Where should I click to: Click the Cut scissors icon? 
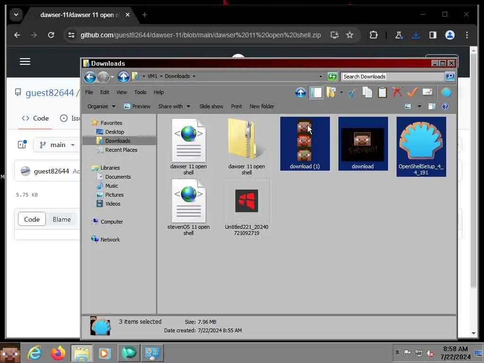[x=352, y=92]
